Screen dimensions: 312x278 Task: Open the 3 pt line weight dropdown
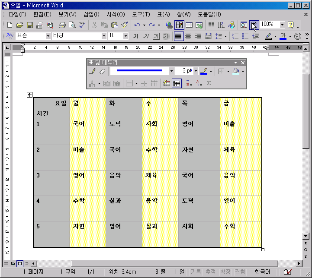click(x=196, y=71)
